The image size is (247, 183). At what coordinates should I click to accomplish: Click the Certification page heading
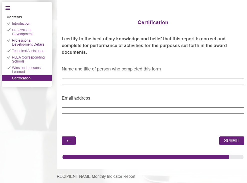click(x=153, y=22)
